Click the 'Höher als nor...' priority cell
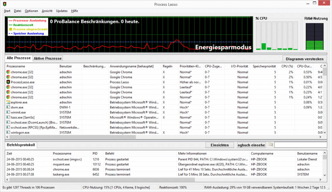The width and height of the screenshot is (332, 192). [190, 82]
